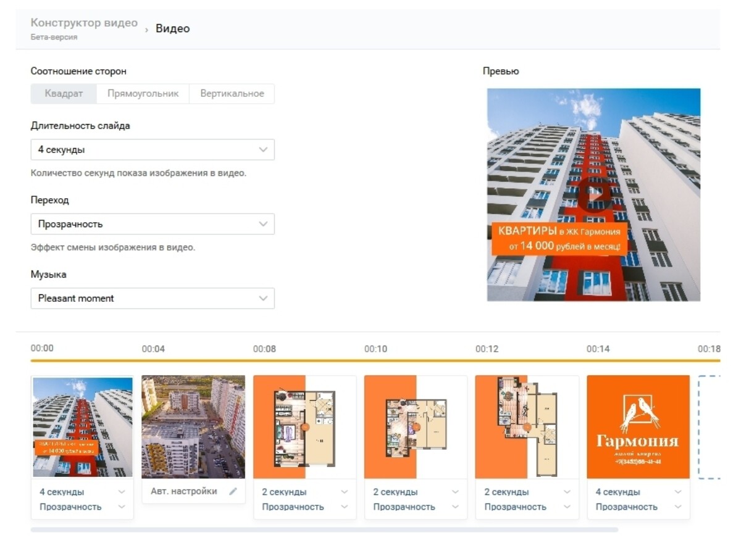This screenshot has width=741, height=543.
Task: Go to Конструктор видео breadcrumb
Action: click(x=84, y=23)
